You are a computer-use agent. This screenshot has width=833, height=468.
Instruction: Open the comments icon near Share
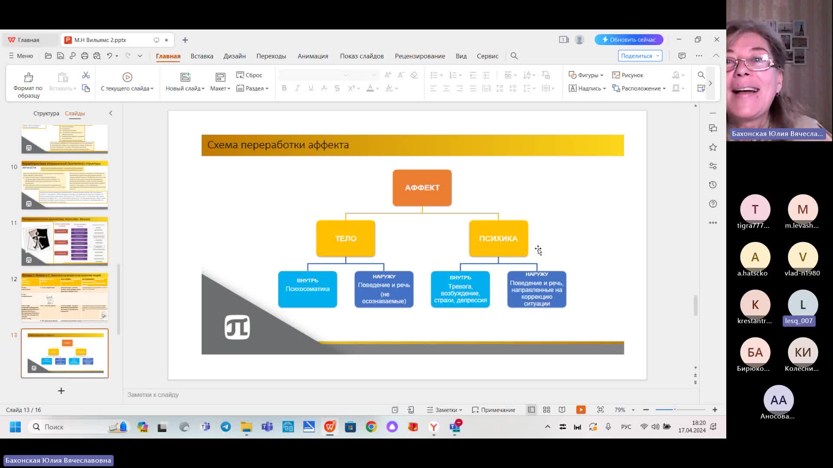click(682, 56)
